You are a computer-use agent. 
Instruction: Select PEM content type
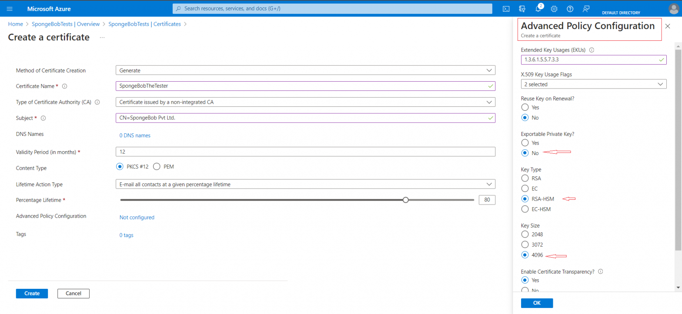click(157, 166)
